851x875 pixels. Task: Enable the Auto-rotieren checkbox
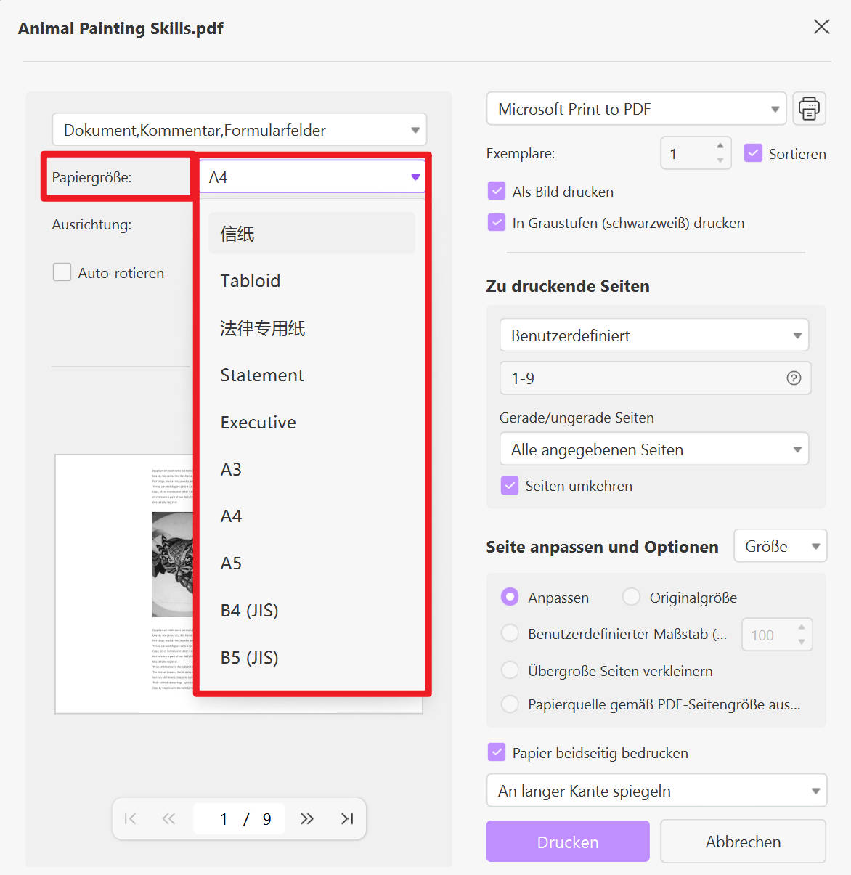click(62, 272)
